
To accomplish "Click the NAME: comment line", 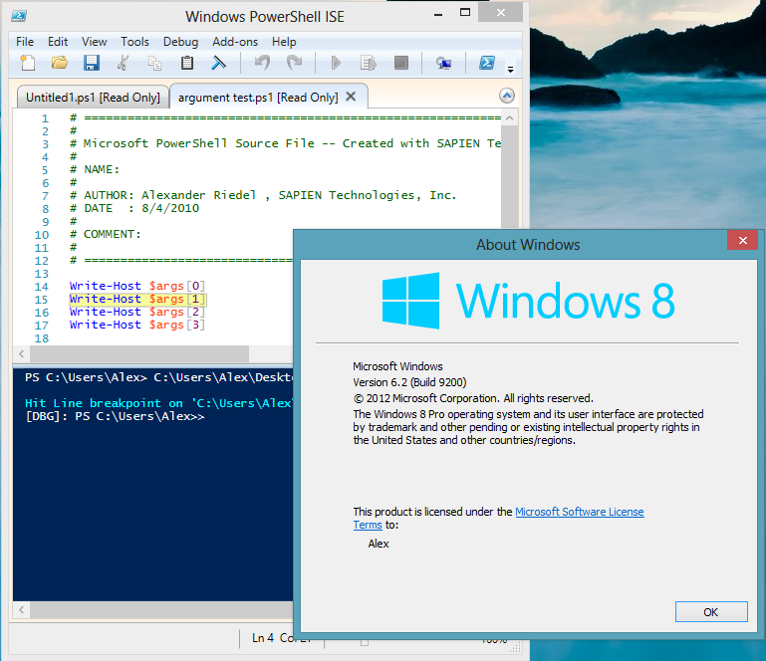I will pos(95,169).
